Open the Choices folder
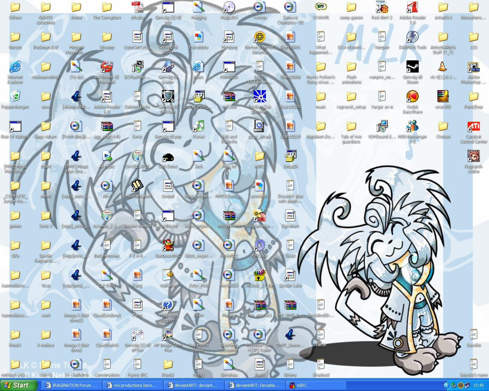The image size is (489, 391). [443, 126]
